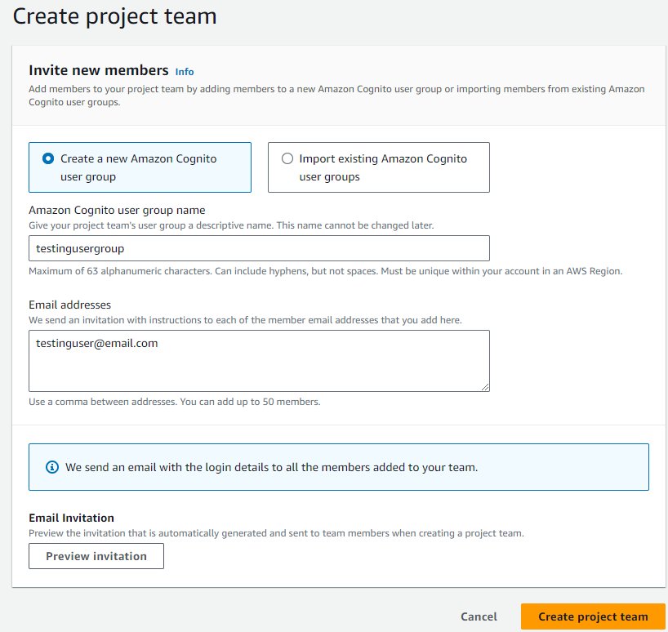Click the 'Import existing Amazon Cognito user groups' tile label text
This screenshot has height=632, width=668.
(383, 167)
